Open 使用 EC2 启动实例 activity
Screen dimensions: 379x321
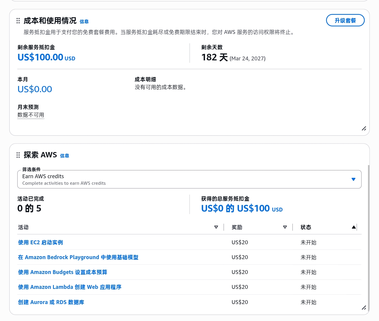[x=41, y=242]
